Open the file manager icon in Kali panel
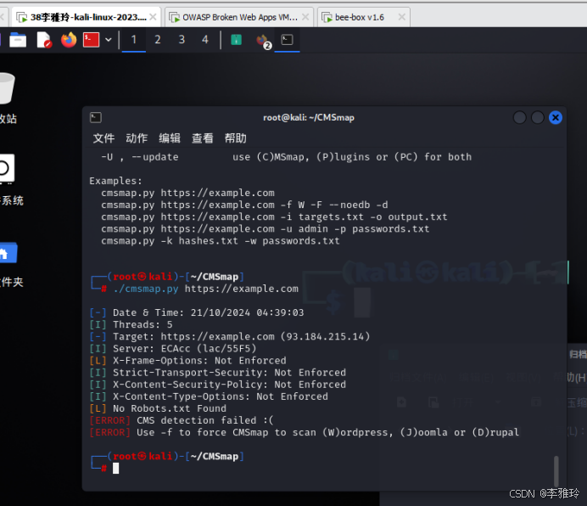Image resolution: width=587 pixels, height=506 pixels. (18, 40)
